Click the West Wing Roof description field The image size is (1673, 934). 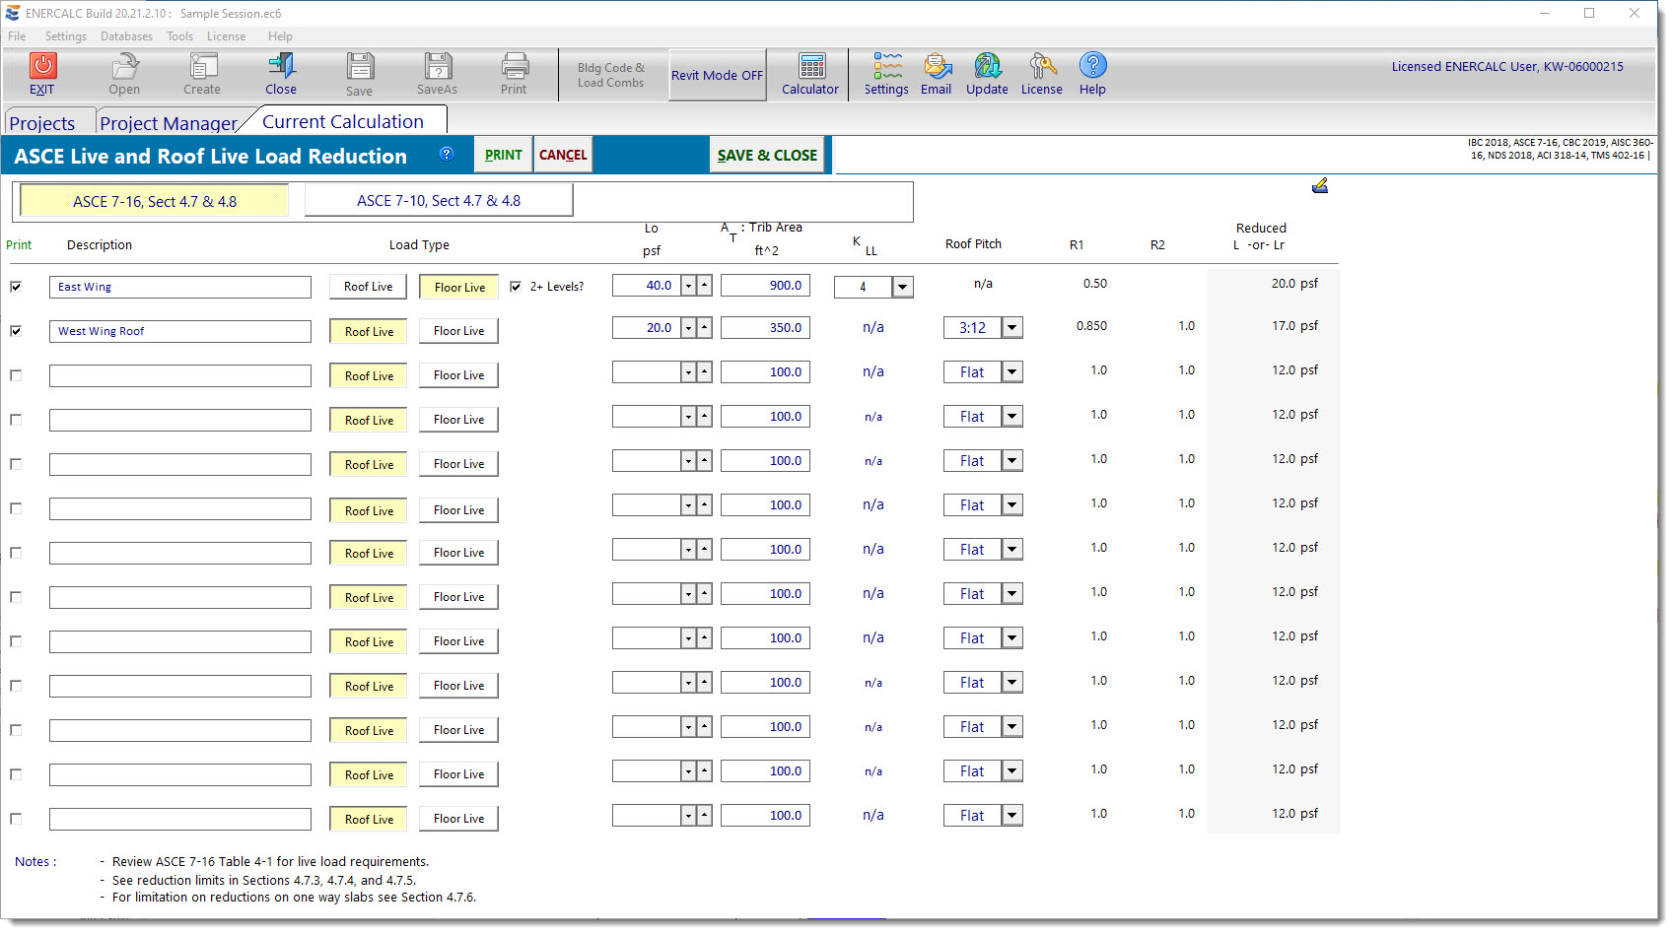click(179, 331)
